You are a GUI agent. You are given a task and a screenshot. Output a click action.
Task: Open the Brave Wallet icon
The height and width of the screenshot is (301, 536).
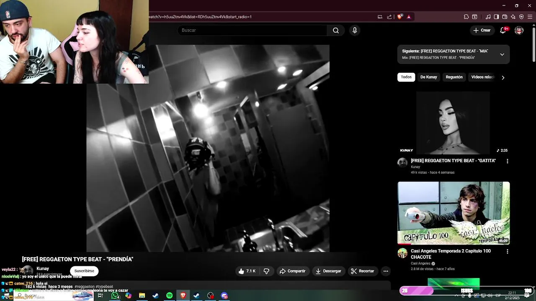click(x=505, y=17)
